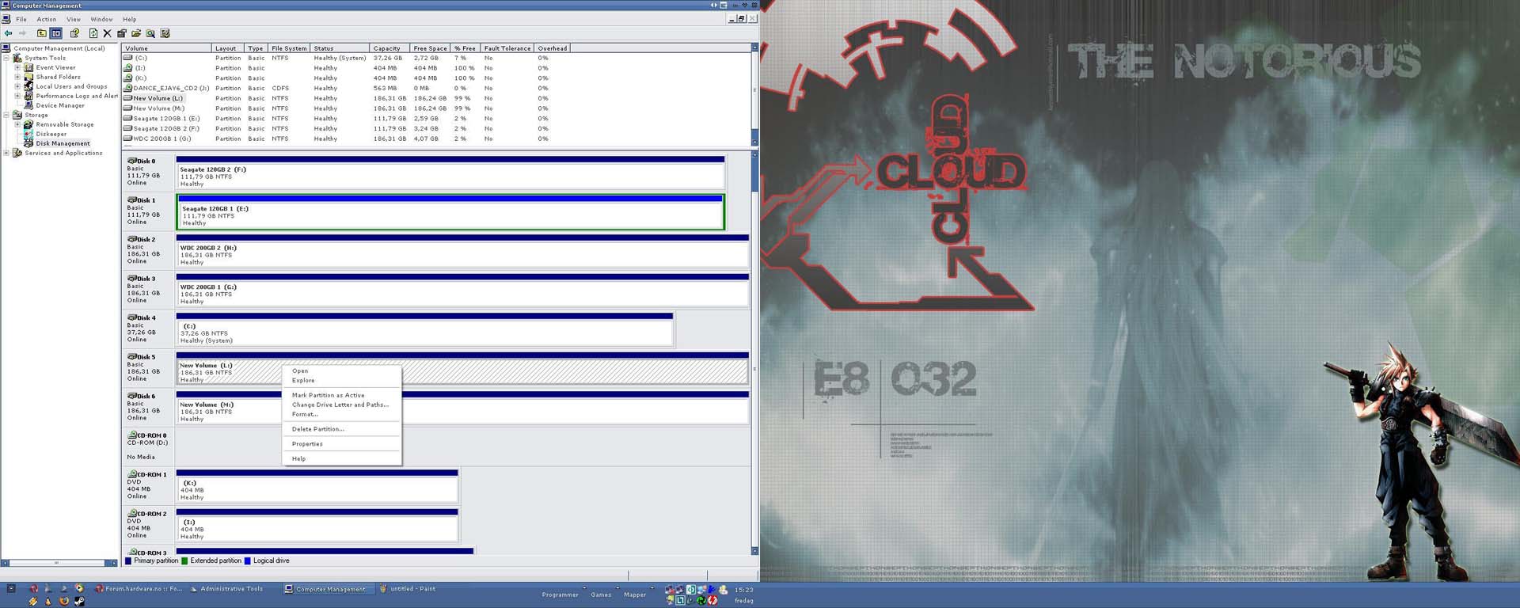The width and height of the screenshot is (1520, 608).
Task: Click the Refresh toolbar icon
Action: [93, 33]
